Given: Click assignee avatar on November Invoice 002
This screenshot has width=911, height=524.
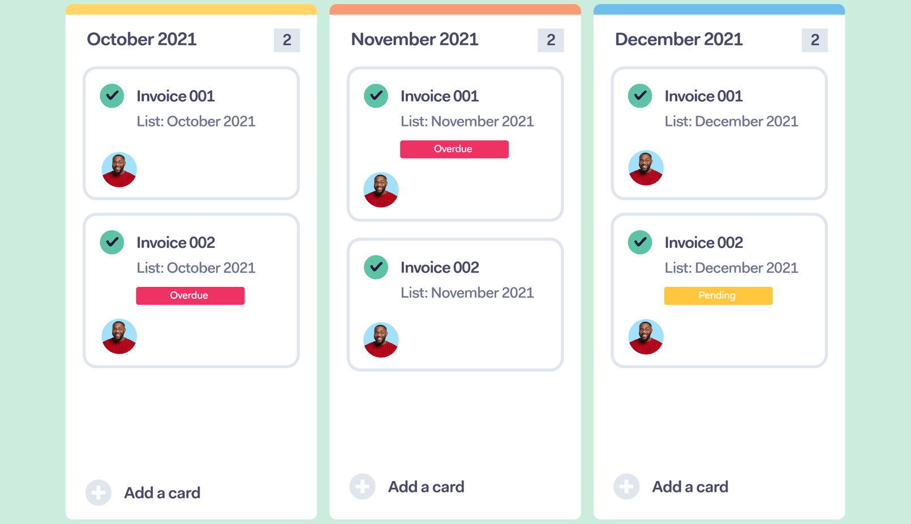Looking at the screenshot, I should coord(381,340).
